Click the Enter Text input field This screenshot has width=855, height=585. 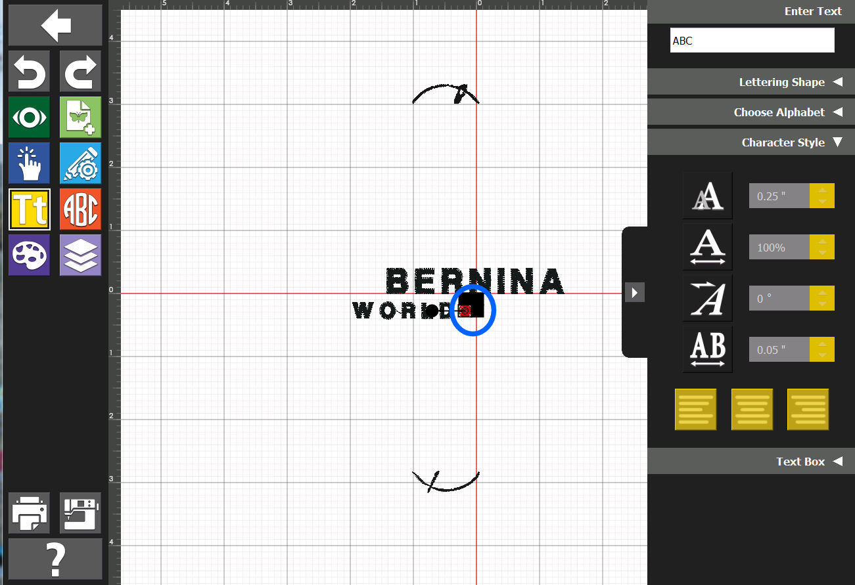[752, 41]
